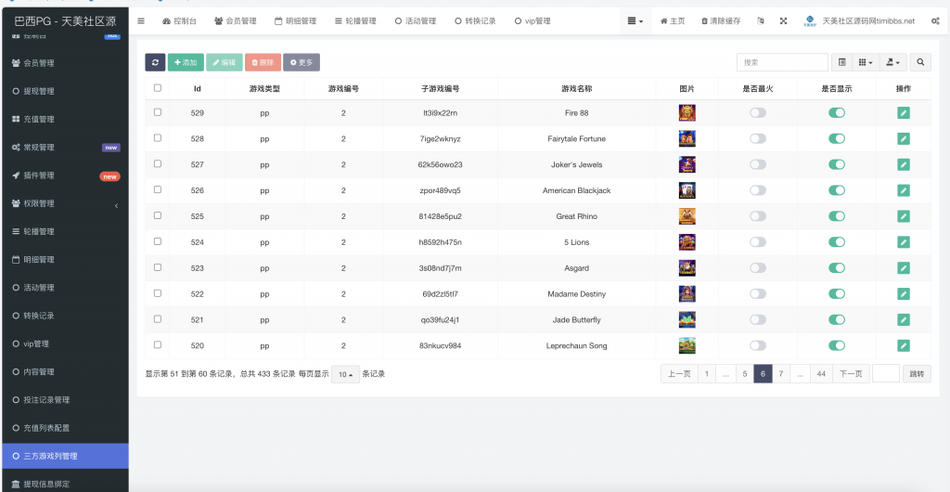Toggle 是否显示 switch for Fairytale Fortune
950x492 pixels.
point(837,139)
